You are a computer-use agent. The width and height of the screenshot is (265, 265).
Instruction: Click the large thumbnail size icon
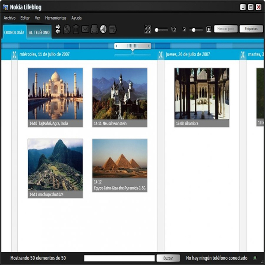click(208, 30)
